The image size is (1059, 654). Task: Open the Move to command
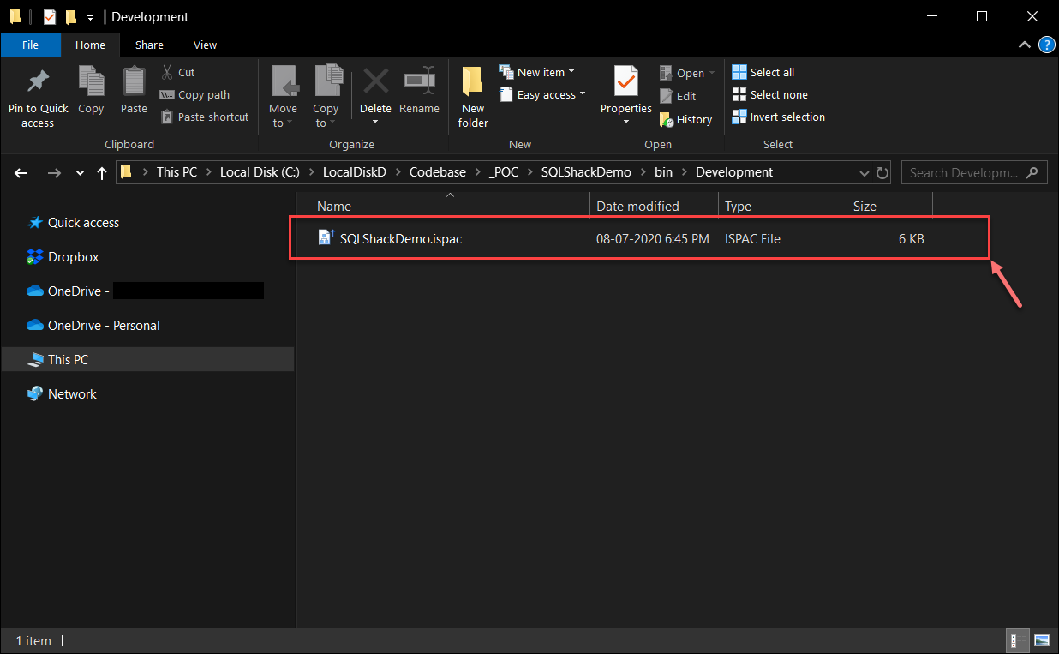(284, 96)
